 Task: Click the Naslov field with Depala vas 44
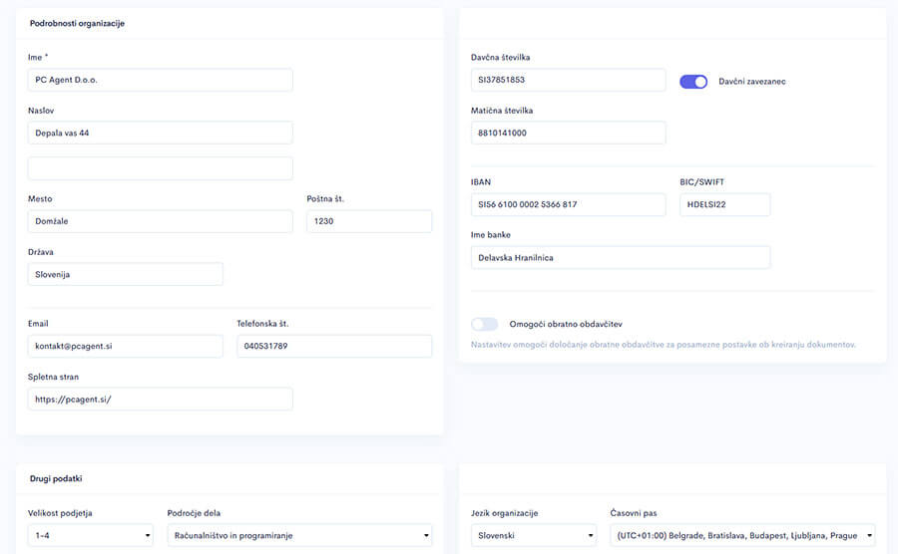160,133
